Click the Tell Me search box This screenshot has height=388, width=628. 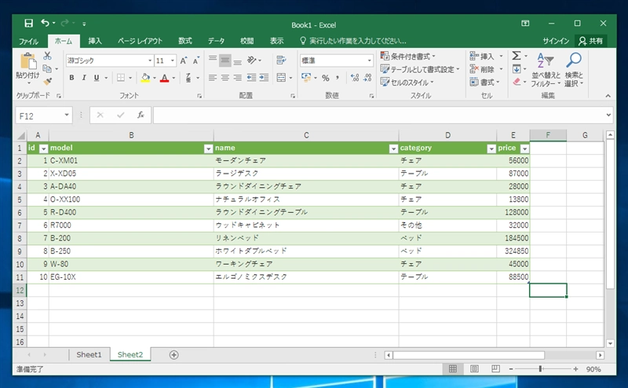(x=352, y=41)
